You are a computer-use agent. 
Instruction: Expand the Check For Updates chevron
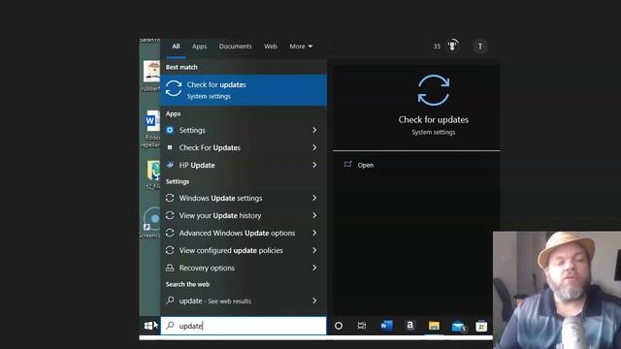[314, 147]
